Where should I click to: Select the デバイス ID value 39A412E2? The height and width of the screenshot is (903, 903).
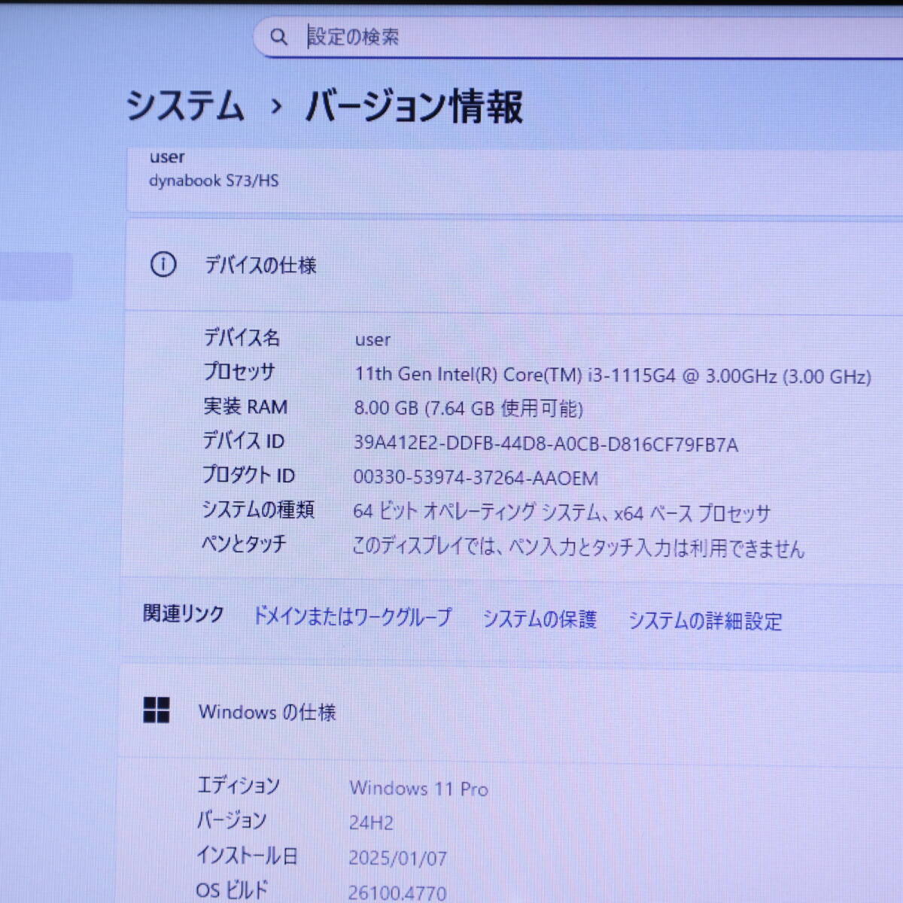click(546, 444)
